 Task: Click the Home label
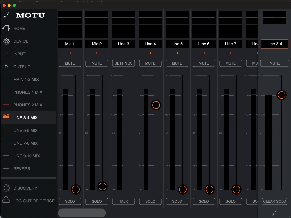pyautogui.click(x=19, y=28)
